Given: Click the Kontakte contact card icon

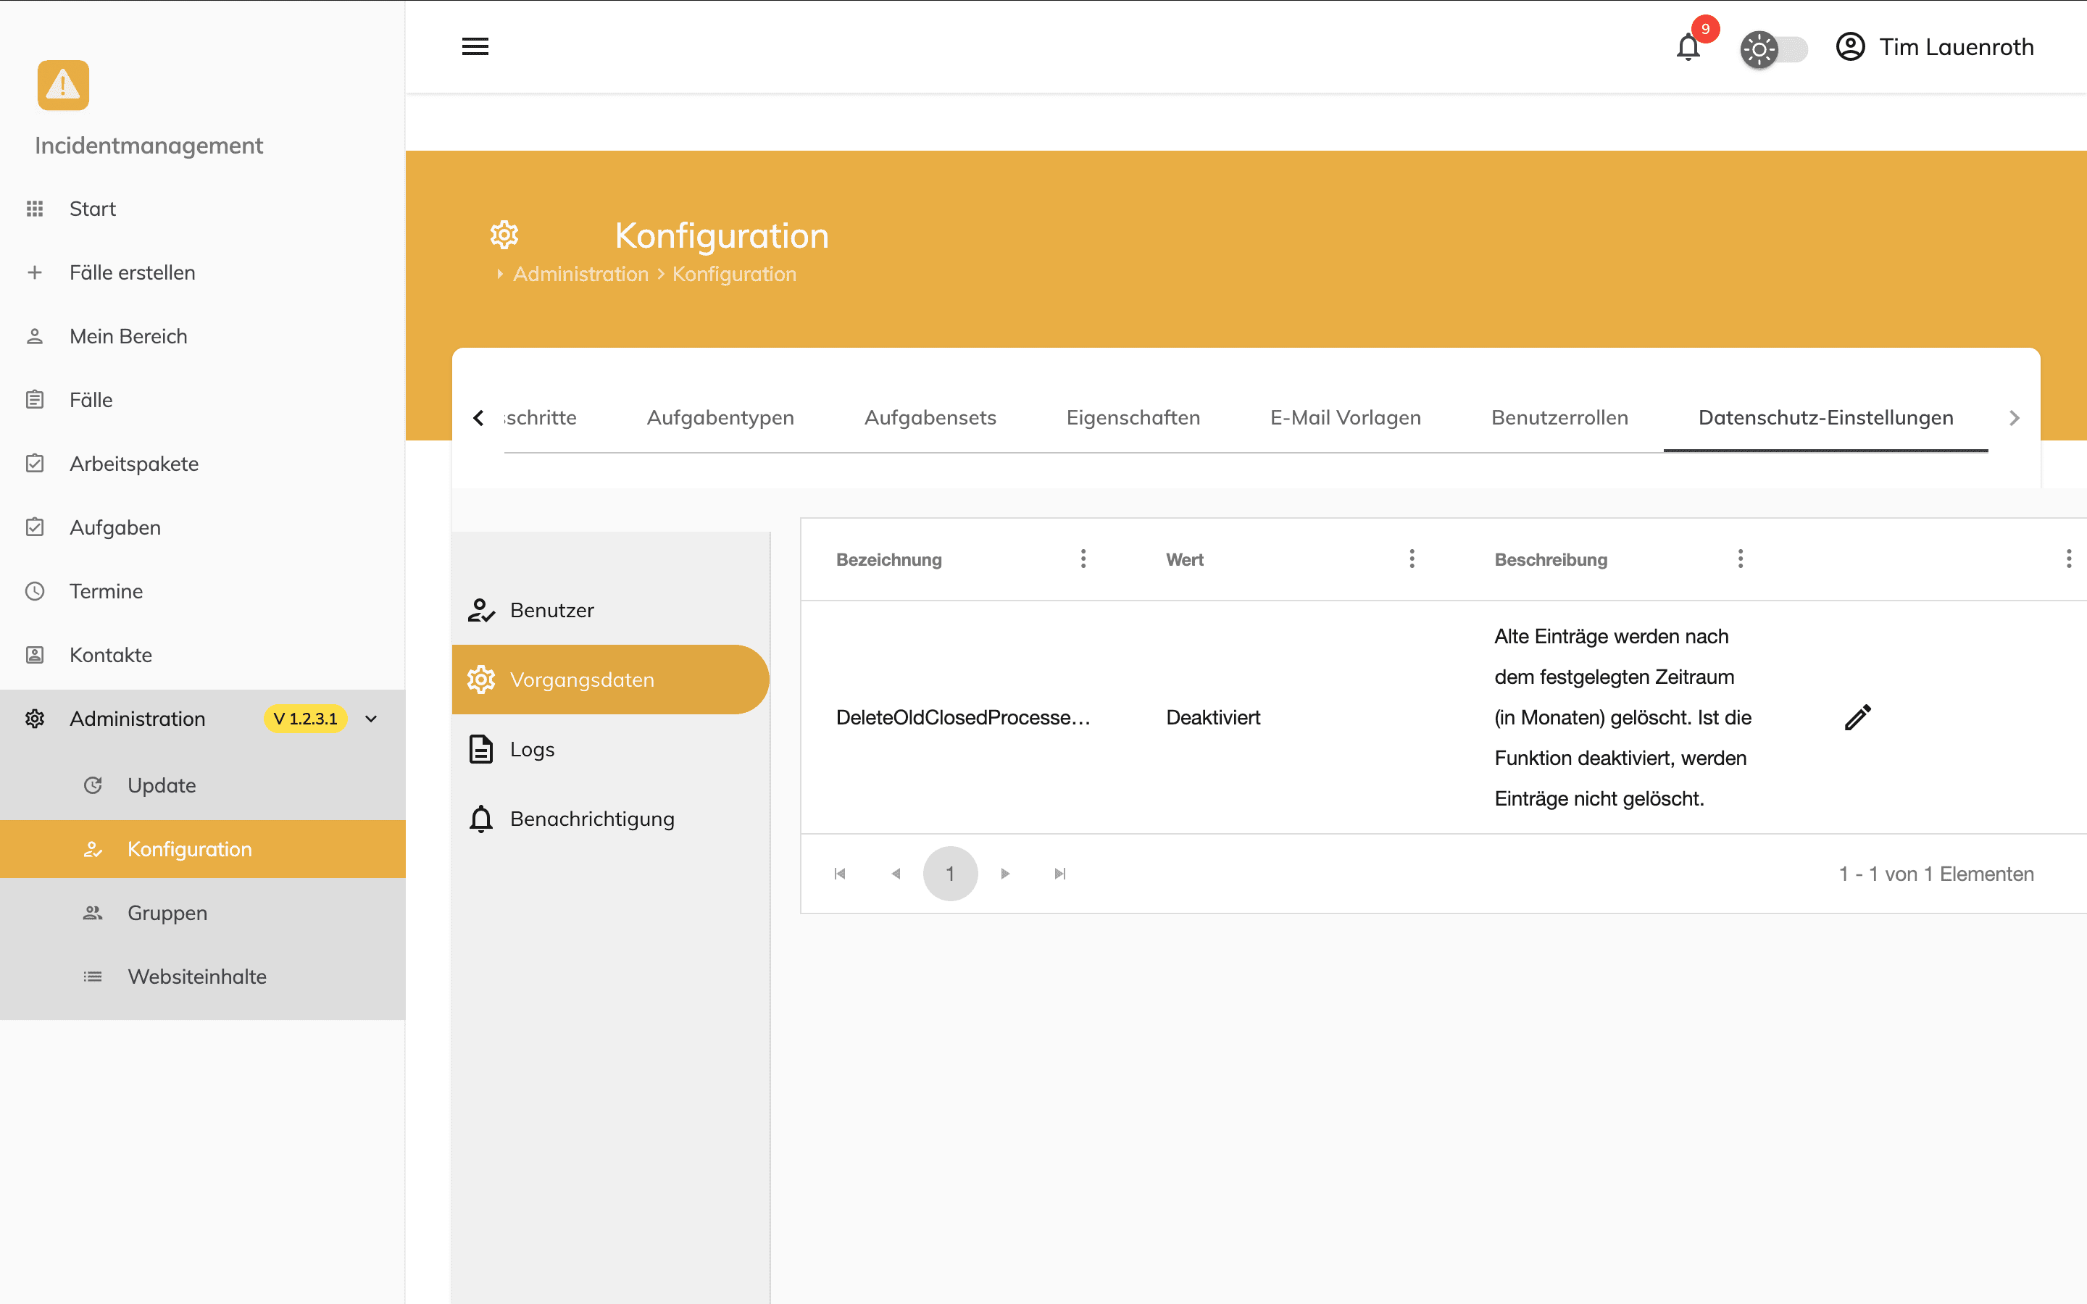Looking at the screenshot, I should (35, 656).
